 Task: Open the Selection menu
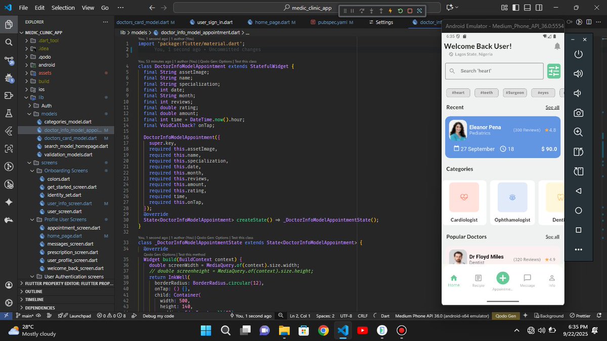(63, 8)
